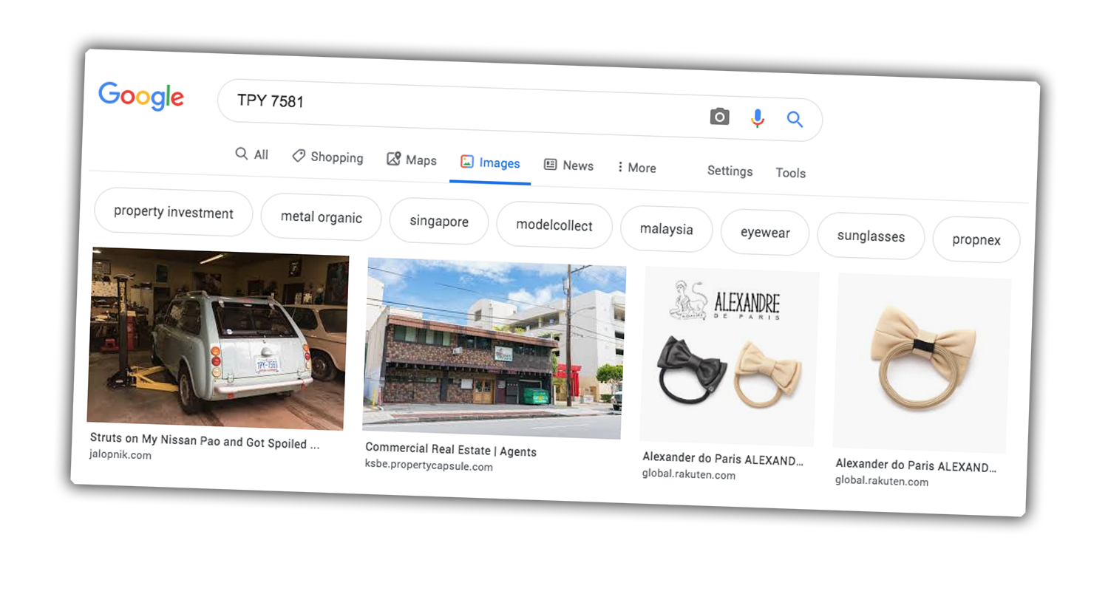Image resolution: width=1108 pixels, height=591 pixels.
Task: Select the Images tab
Action: [490, 163]
